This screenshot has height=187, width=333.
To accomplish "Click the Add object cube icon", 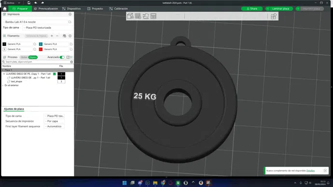I will coord(130,16).
